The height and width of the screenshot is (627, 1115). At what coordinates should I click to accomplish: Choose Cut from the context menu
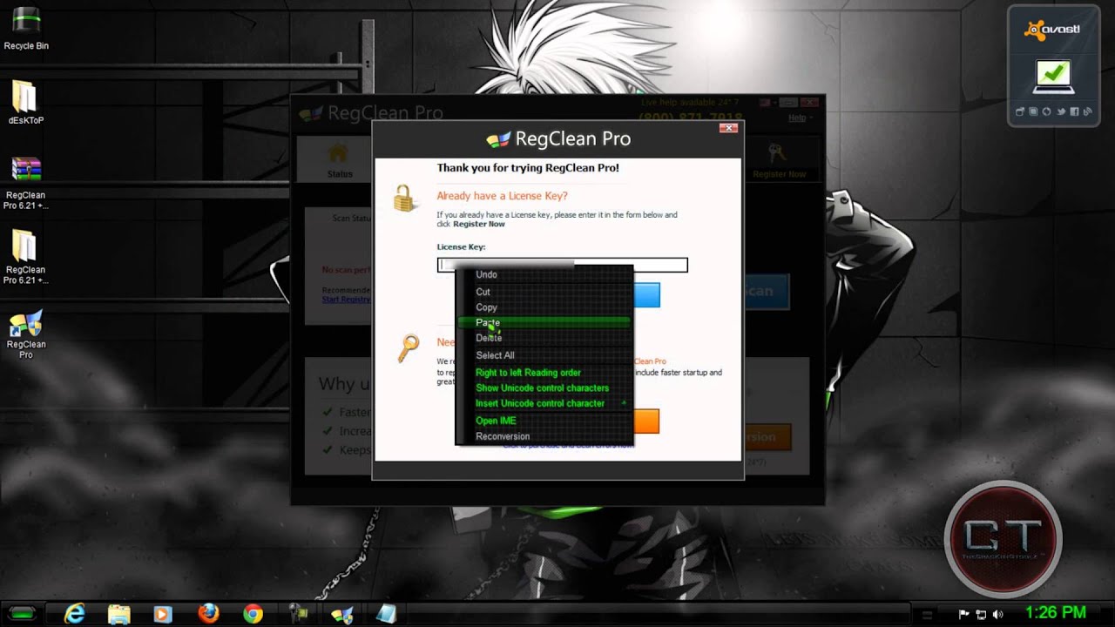[544, 292]
